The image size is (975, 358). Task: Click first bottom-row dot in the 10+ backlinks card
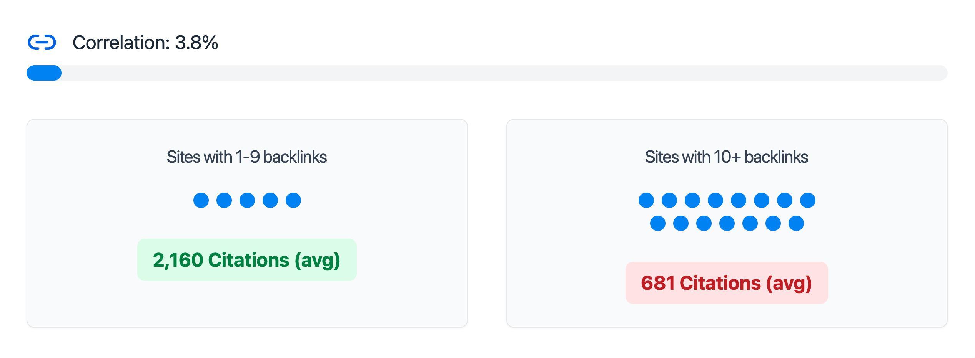[x=658, y=223]
